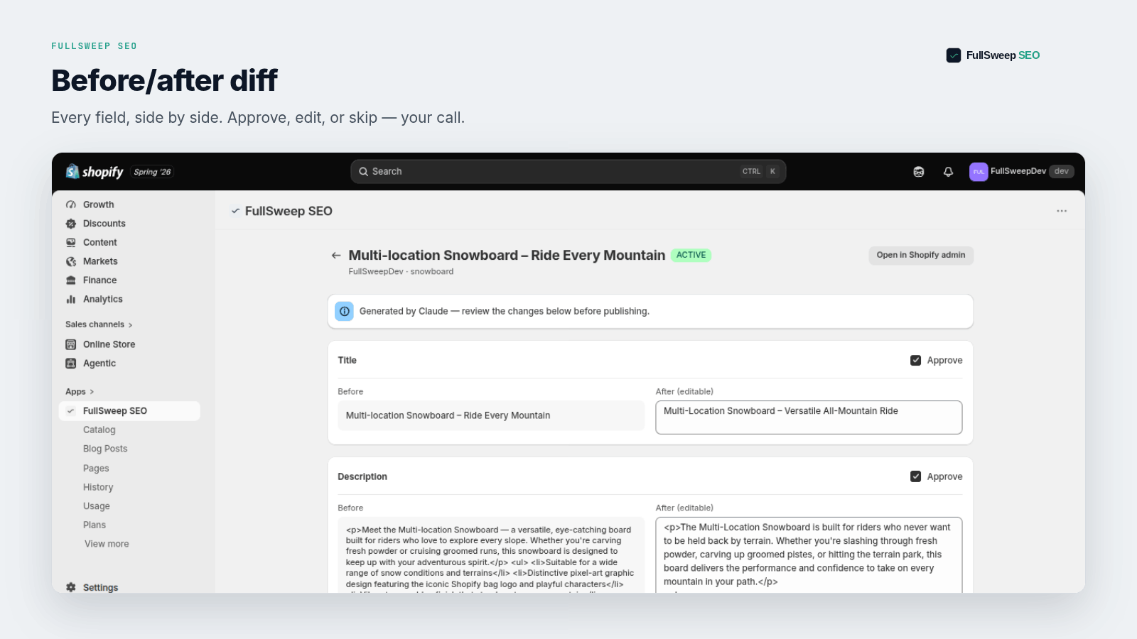Open Settings in the sidebar
The height and width of the screenshot is (639, 1137).
[101, 587]
